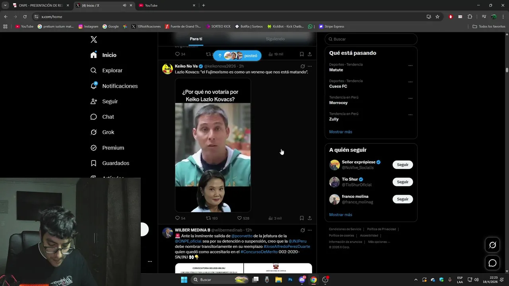This screenshot has height=286, width=509.
Task: Open more options for Matute trend
Action: coord(410,66)
